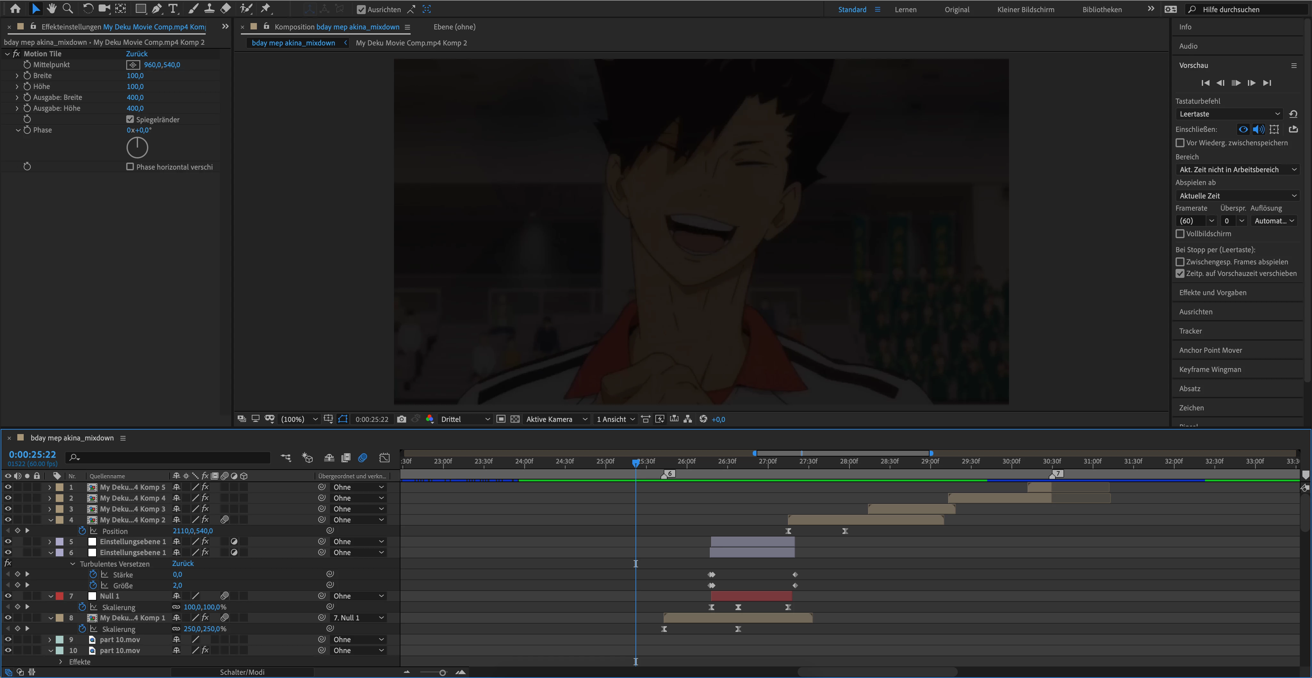Select the Hand tool

(52, 9)
